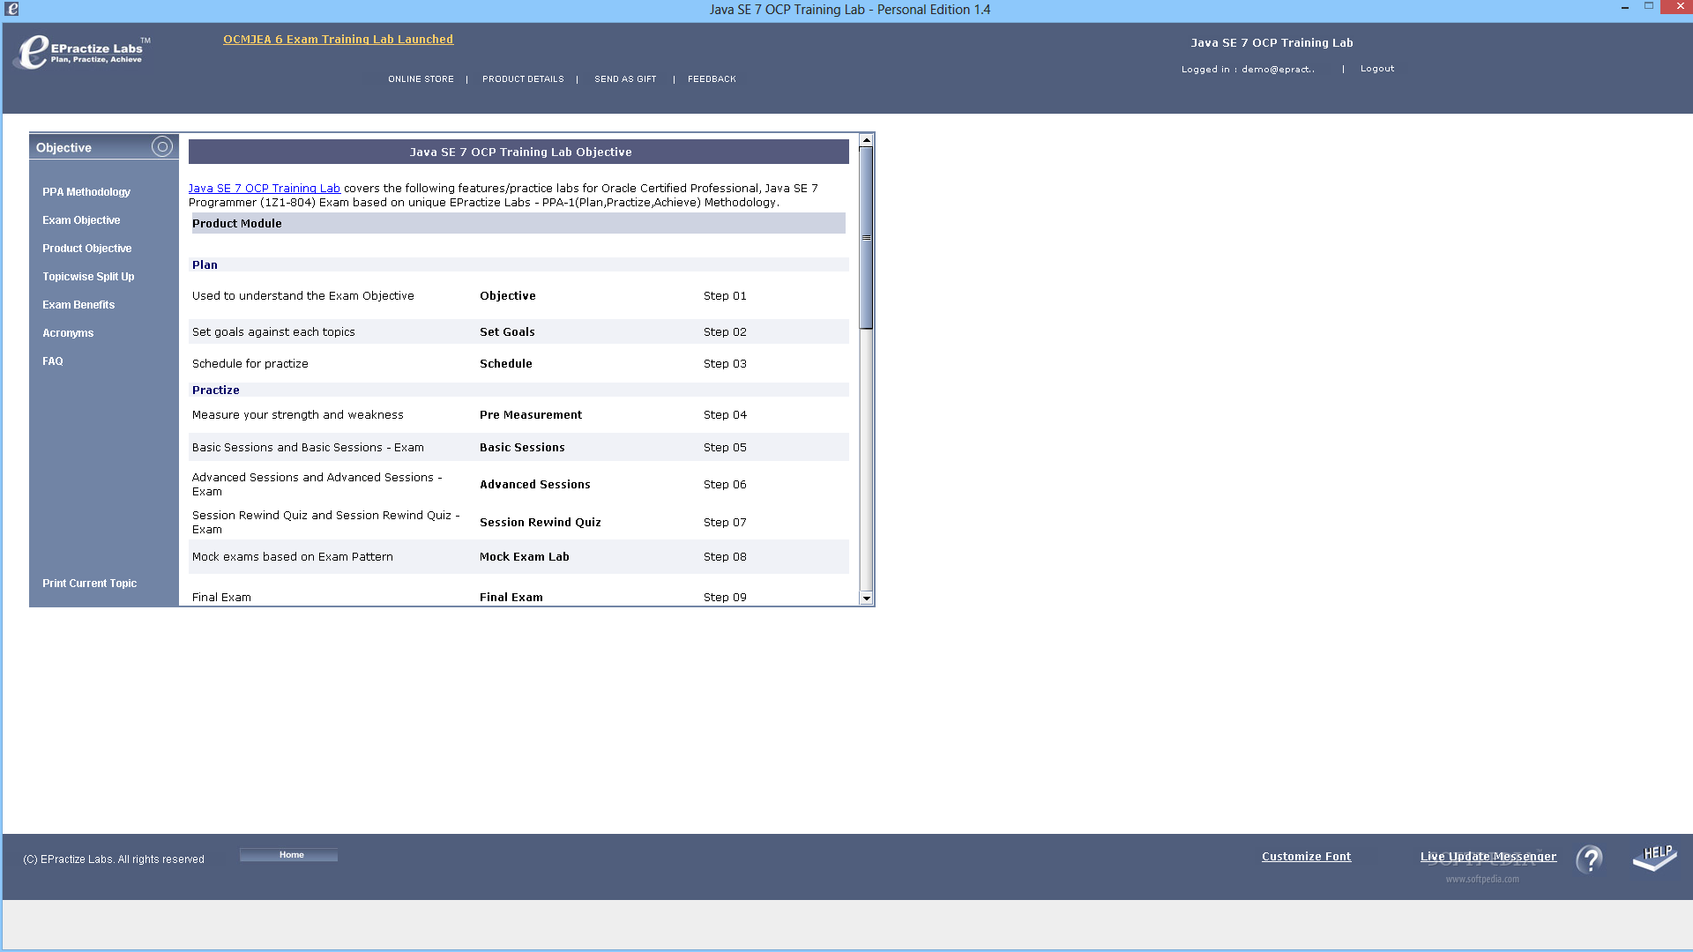The height and width of the screenshot is (952, 1693).
Task: Click the Plan section heading
Action: click(205, 265)
